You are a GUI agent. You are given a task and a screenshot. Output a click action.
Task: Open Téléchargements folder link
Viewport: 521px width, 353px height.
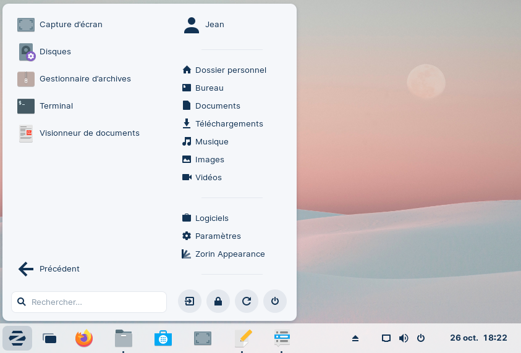pyautogui.click(x=229, y=124)
